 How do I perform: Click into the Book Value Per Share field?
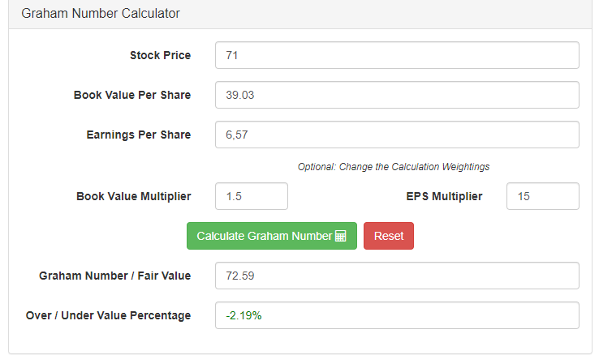[397, 95]
